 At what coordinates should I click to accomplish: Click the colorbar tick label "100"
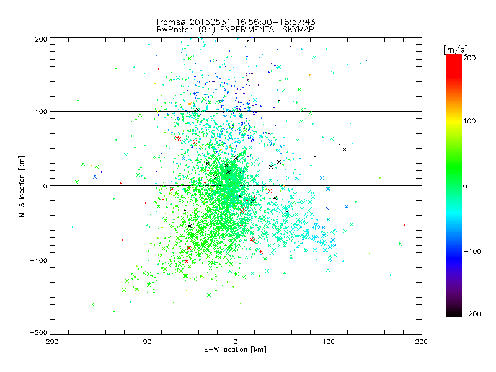[x=469, y=121]
